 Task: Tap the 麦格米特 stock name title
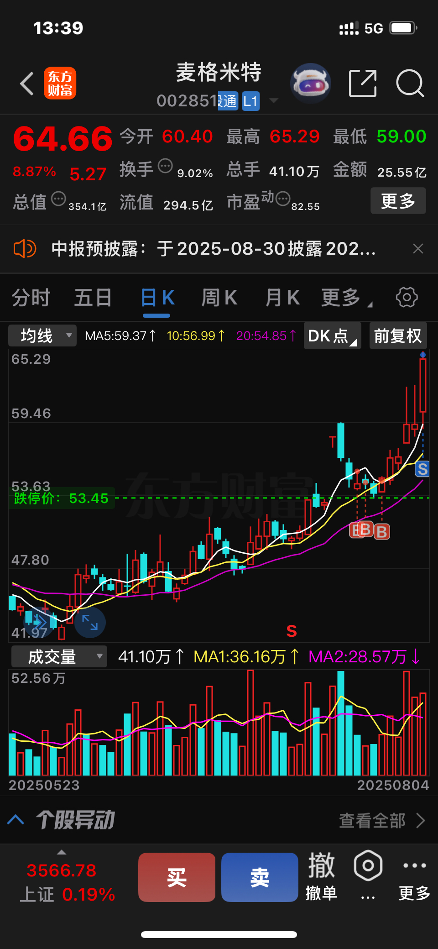pyautogui.click(x=219, y=72)
